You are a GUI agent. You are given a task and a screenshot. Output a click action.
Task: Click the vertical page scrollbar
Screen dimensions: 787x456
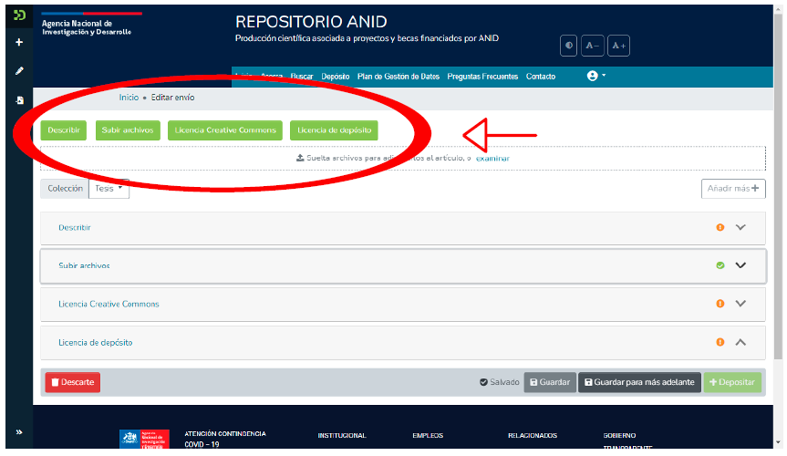[778, 186]
